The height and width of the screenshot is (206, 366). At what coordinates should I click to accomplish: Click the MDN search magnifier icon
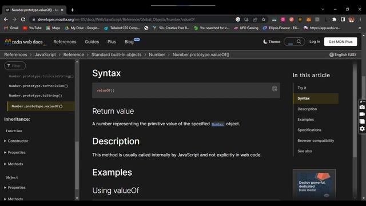coord(299,42)
